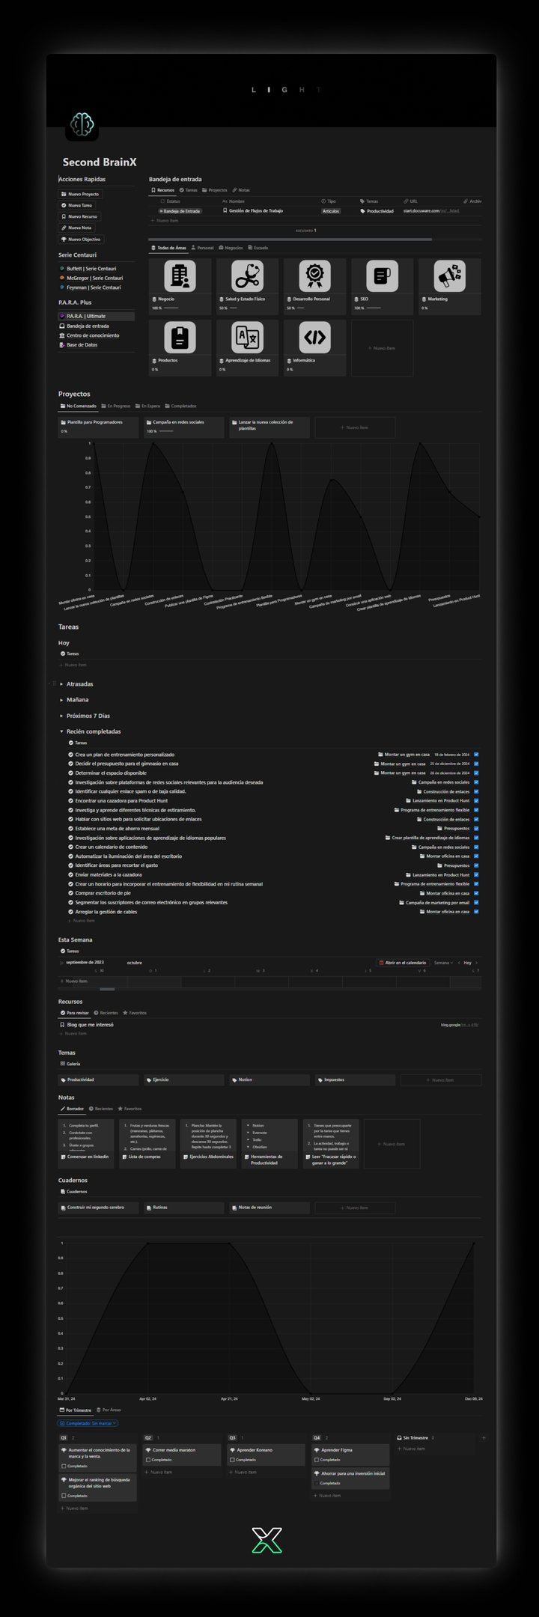Viewport: 539px width, 1617px height.
Task: Check Completado on Correr media maraton
Action: (148, 1460)
